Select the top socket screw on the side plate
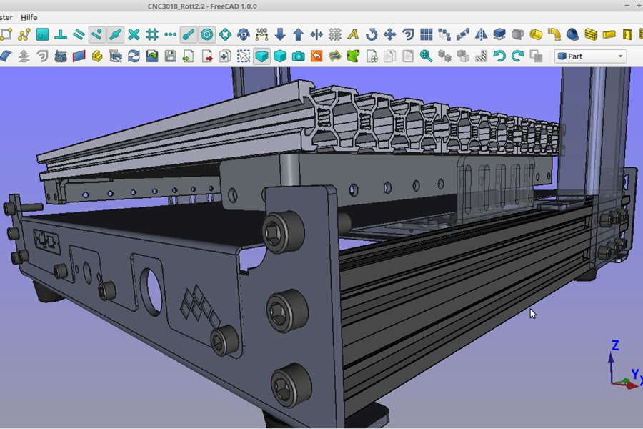The image size is (643, 429). (x=284, y=232)
